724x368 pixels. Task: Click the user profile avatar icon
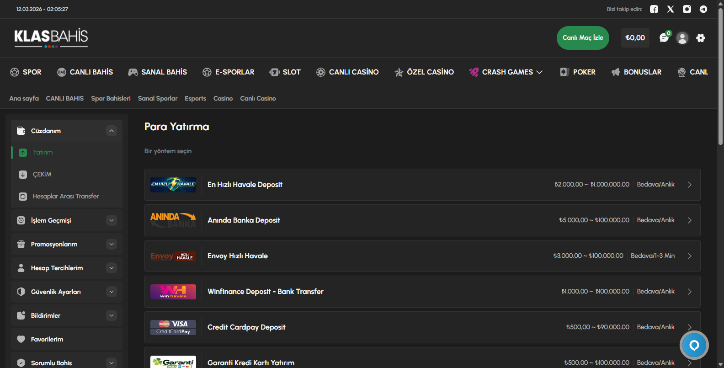pyautogui.click(x=682, y=38)
